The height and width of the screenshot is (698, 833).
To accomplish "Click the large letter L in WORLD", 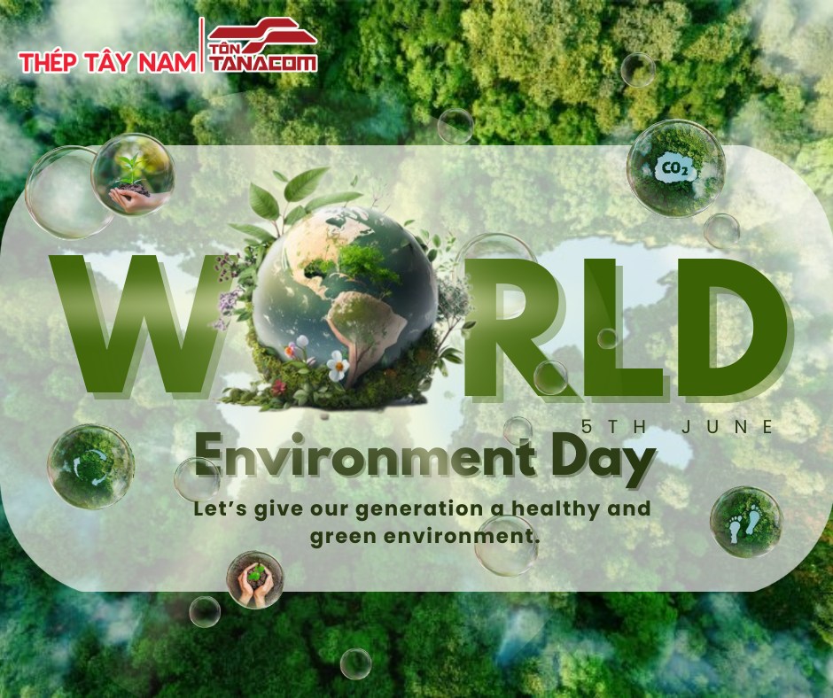I will [620, 323].
